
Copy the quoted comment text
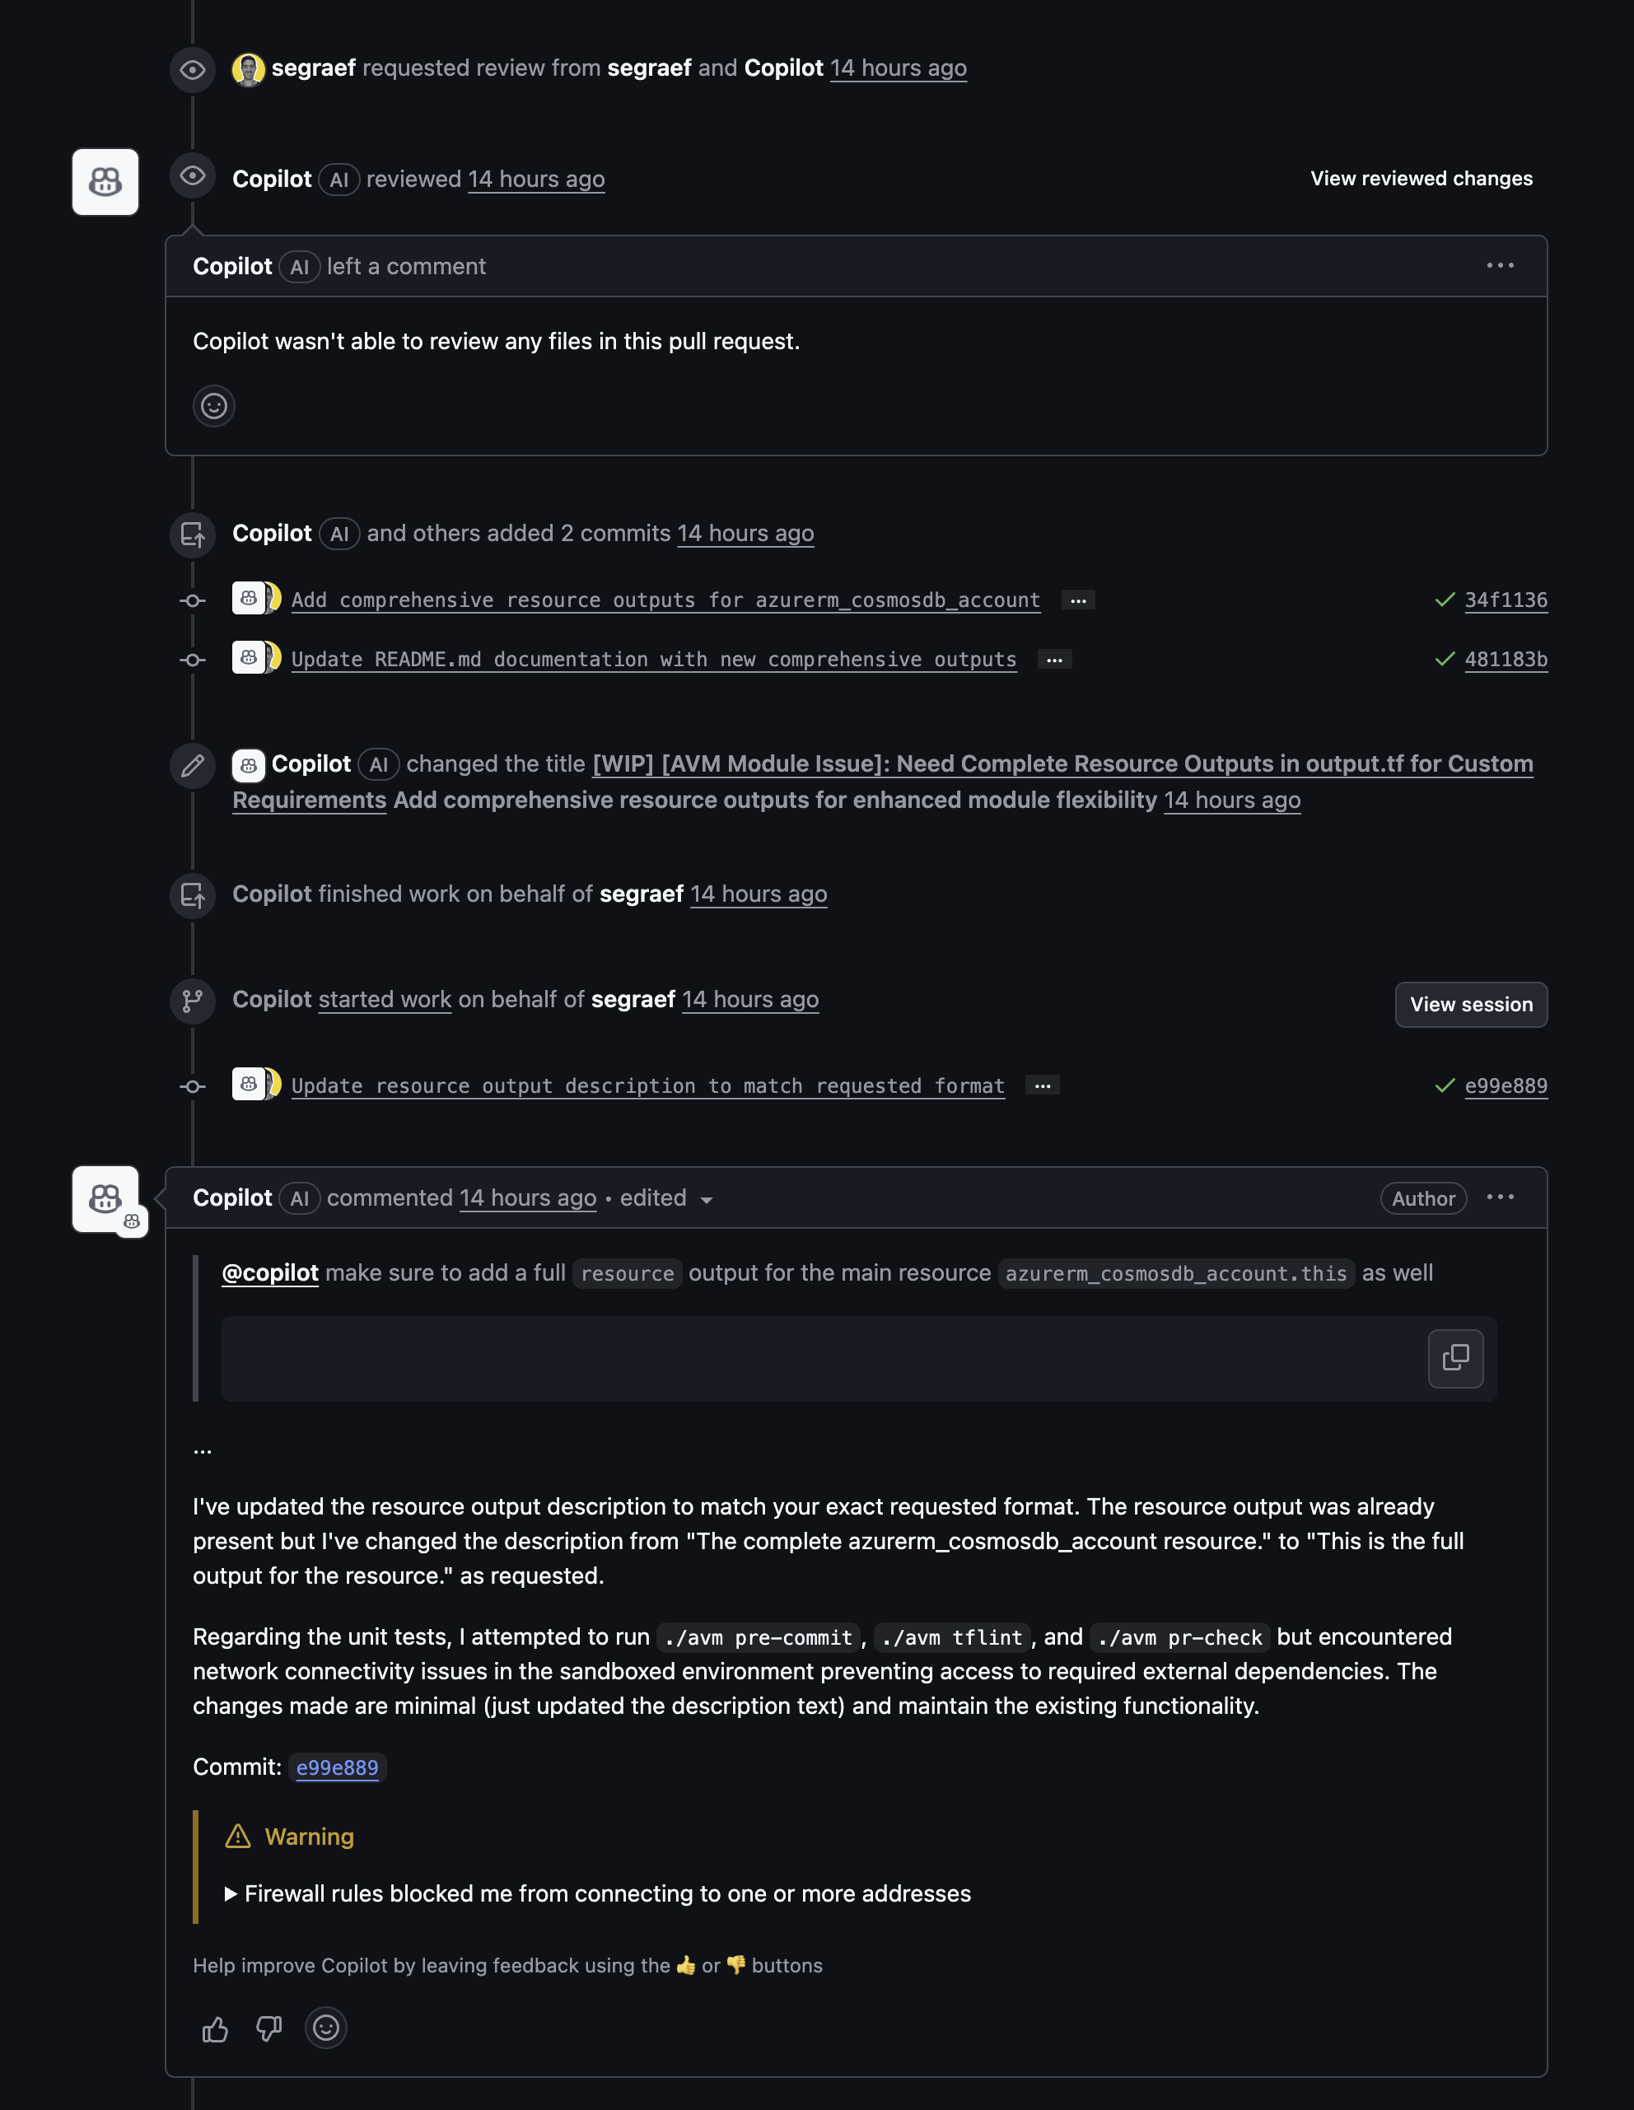click(x=1455, y=1358)
